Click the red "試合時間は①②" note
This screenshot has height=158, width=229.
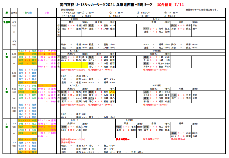point(151,139)
